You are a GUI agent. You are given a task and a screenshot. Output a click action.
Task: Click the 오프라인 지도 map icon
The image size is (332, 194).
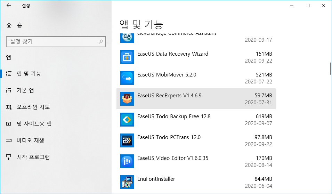(x=8, y=107)
